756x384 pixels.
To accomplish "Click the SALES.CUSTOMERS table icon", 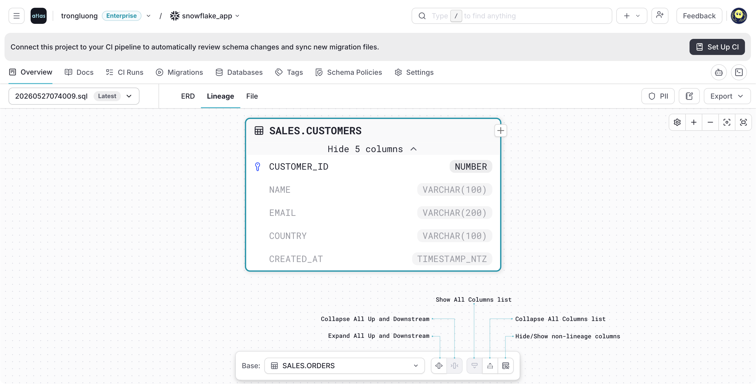I will [259, 131].
